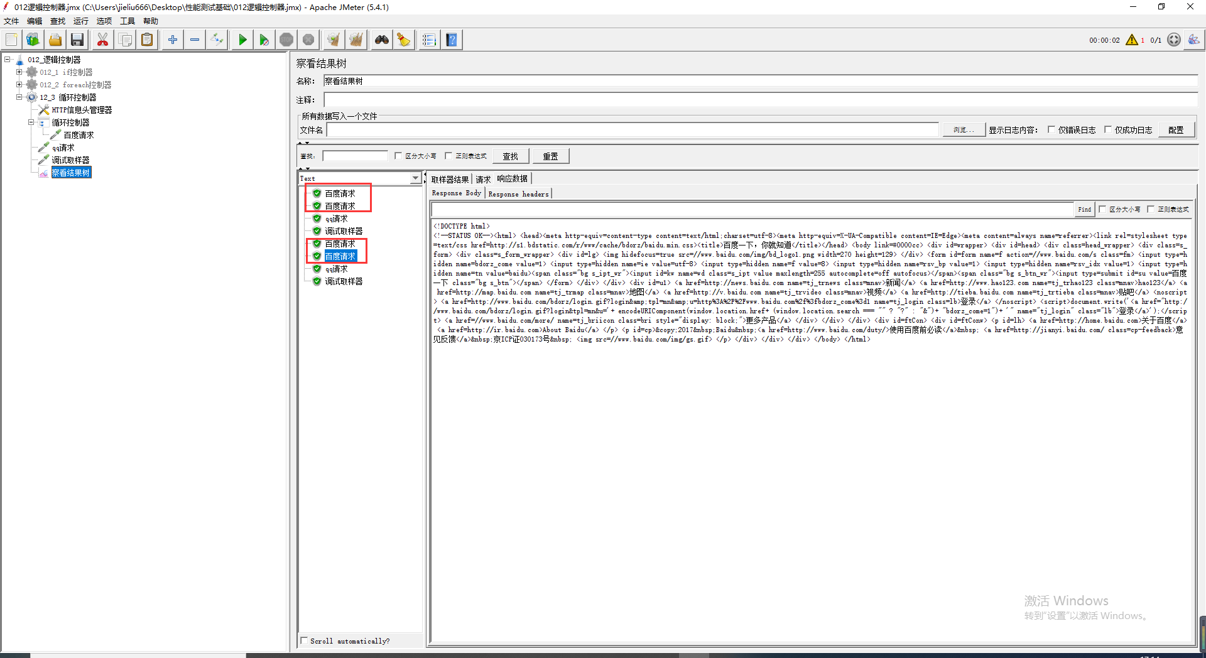
Task: Click the remote engines circle icon
Action: point(1174,40)
